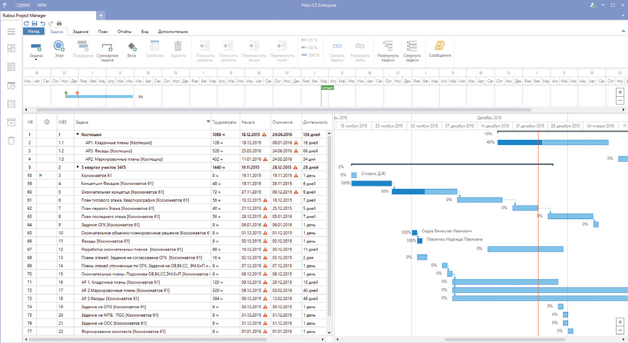Screen dimensions: 628x343
Task: Click the save (floppy disk) icon
Action: [x=34, y=24]
